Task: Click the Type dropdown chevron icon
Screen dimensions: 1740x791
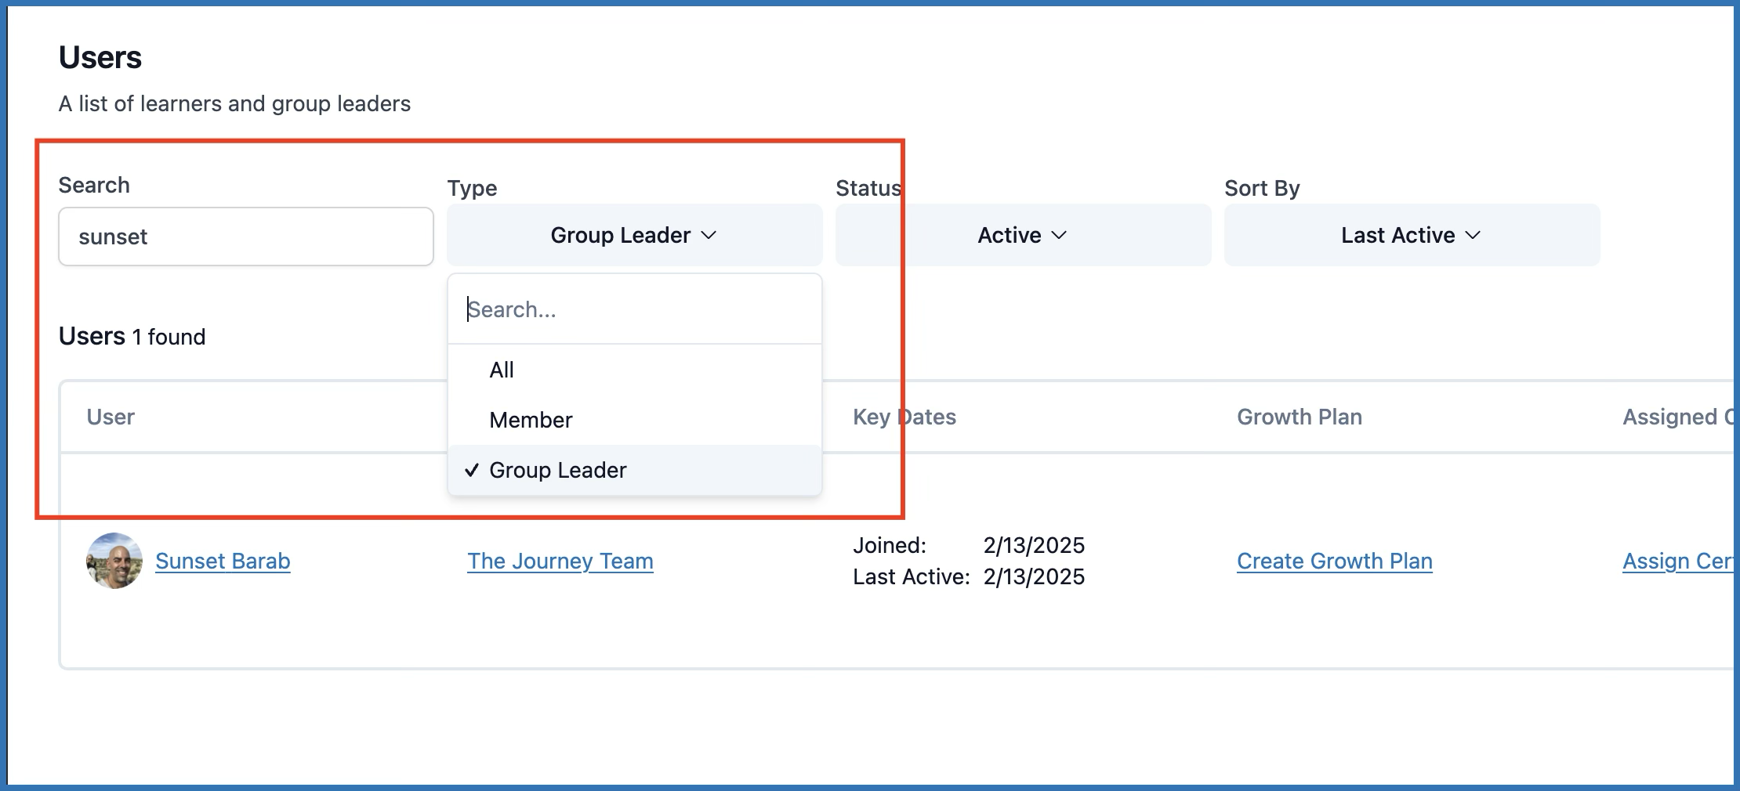Action: click(709, 235)
